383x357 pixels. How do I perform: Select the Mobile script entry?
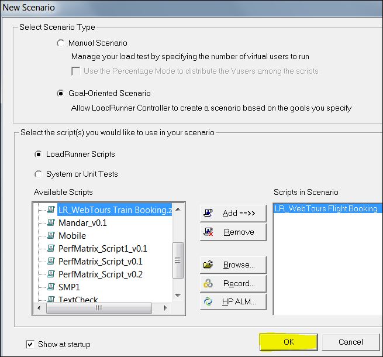point(72,236)
